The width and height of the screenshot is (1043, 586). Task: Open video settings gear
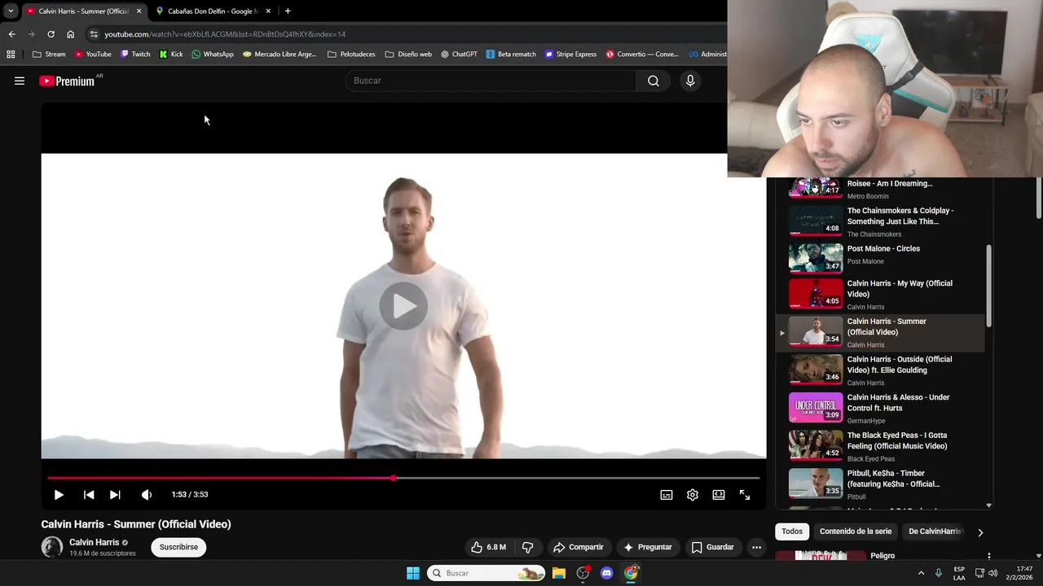click(693, 494)
